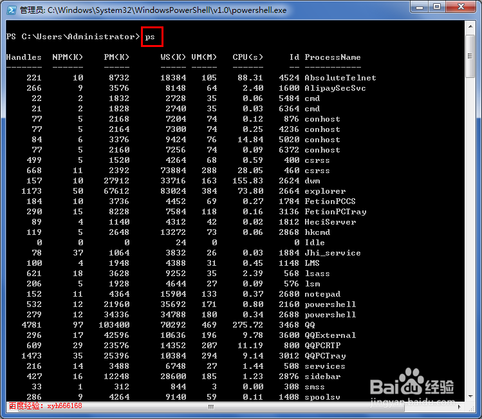Image resolution: width=482 pixels, height=419 pixels.
Task: Click the QQPCTray process name
Action: [x=325, y=356]
